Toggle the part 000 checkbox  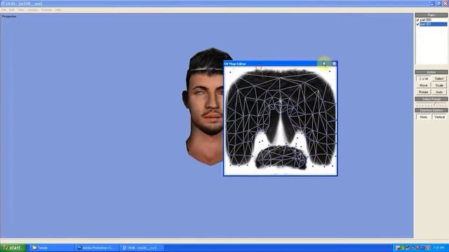tap(417, 20)
